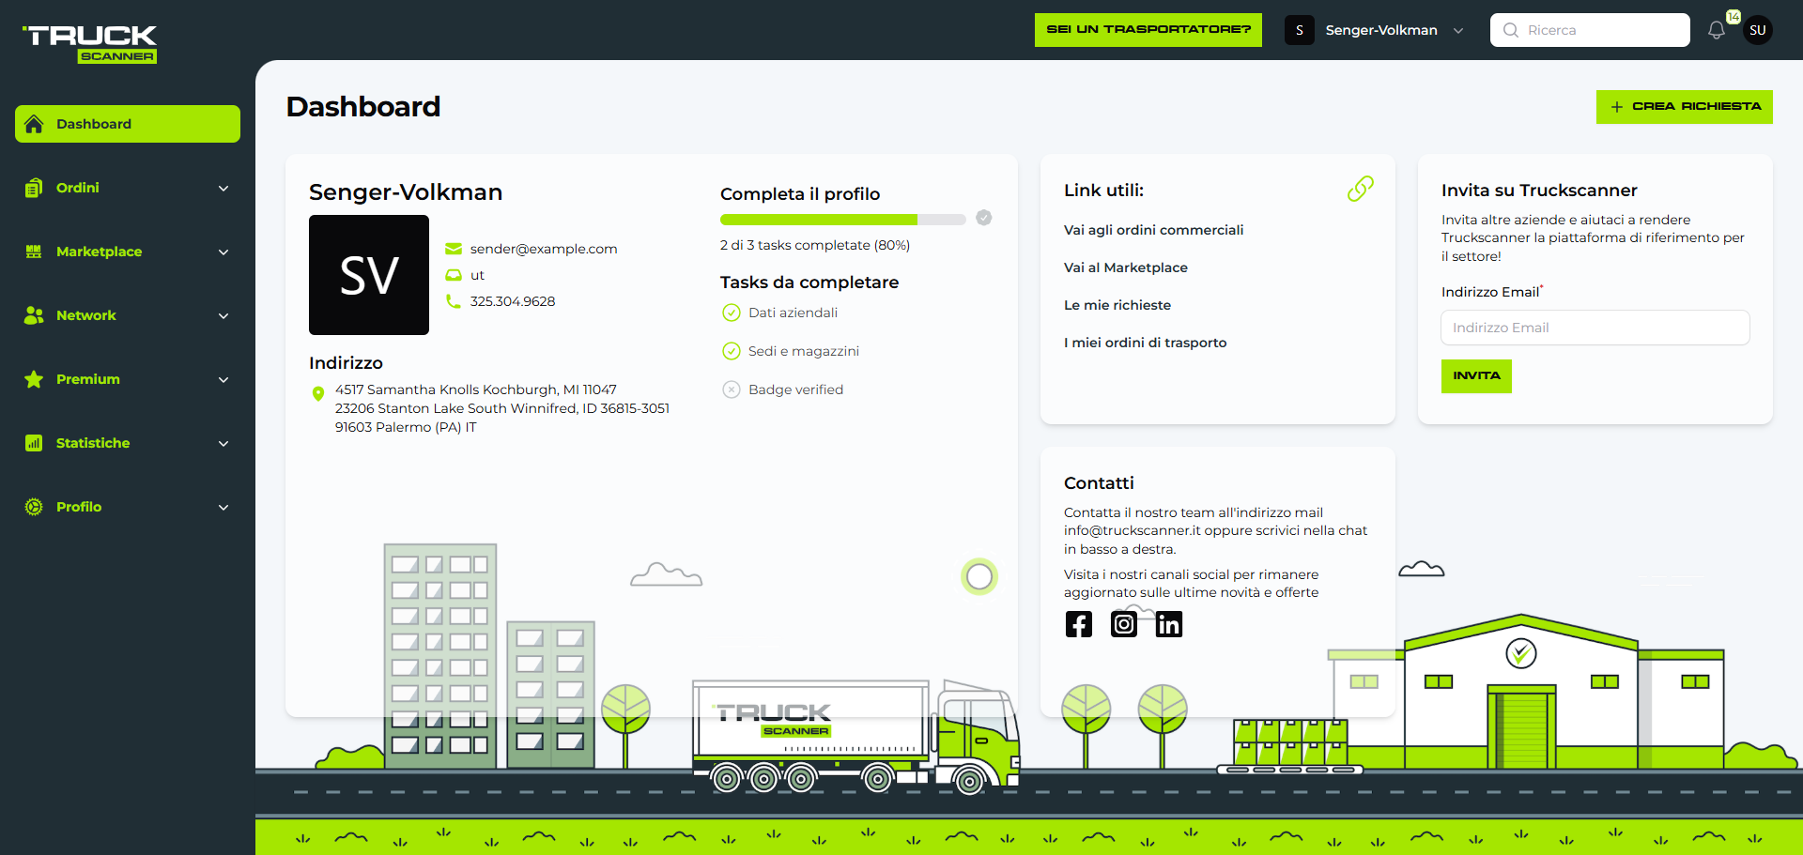Open the Dashboard home icon

[34, 124]
